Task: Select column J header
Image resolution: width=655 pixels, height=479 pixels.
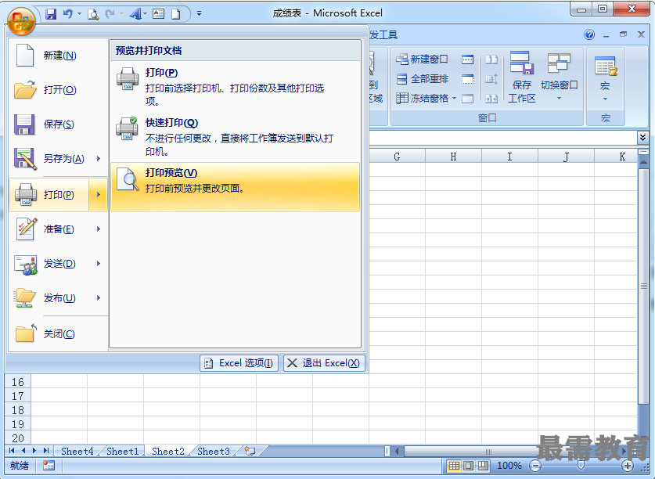Action: pyautogui.click(x=566, y=157)
